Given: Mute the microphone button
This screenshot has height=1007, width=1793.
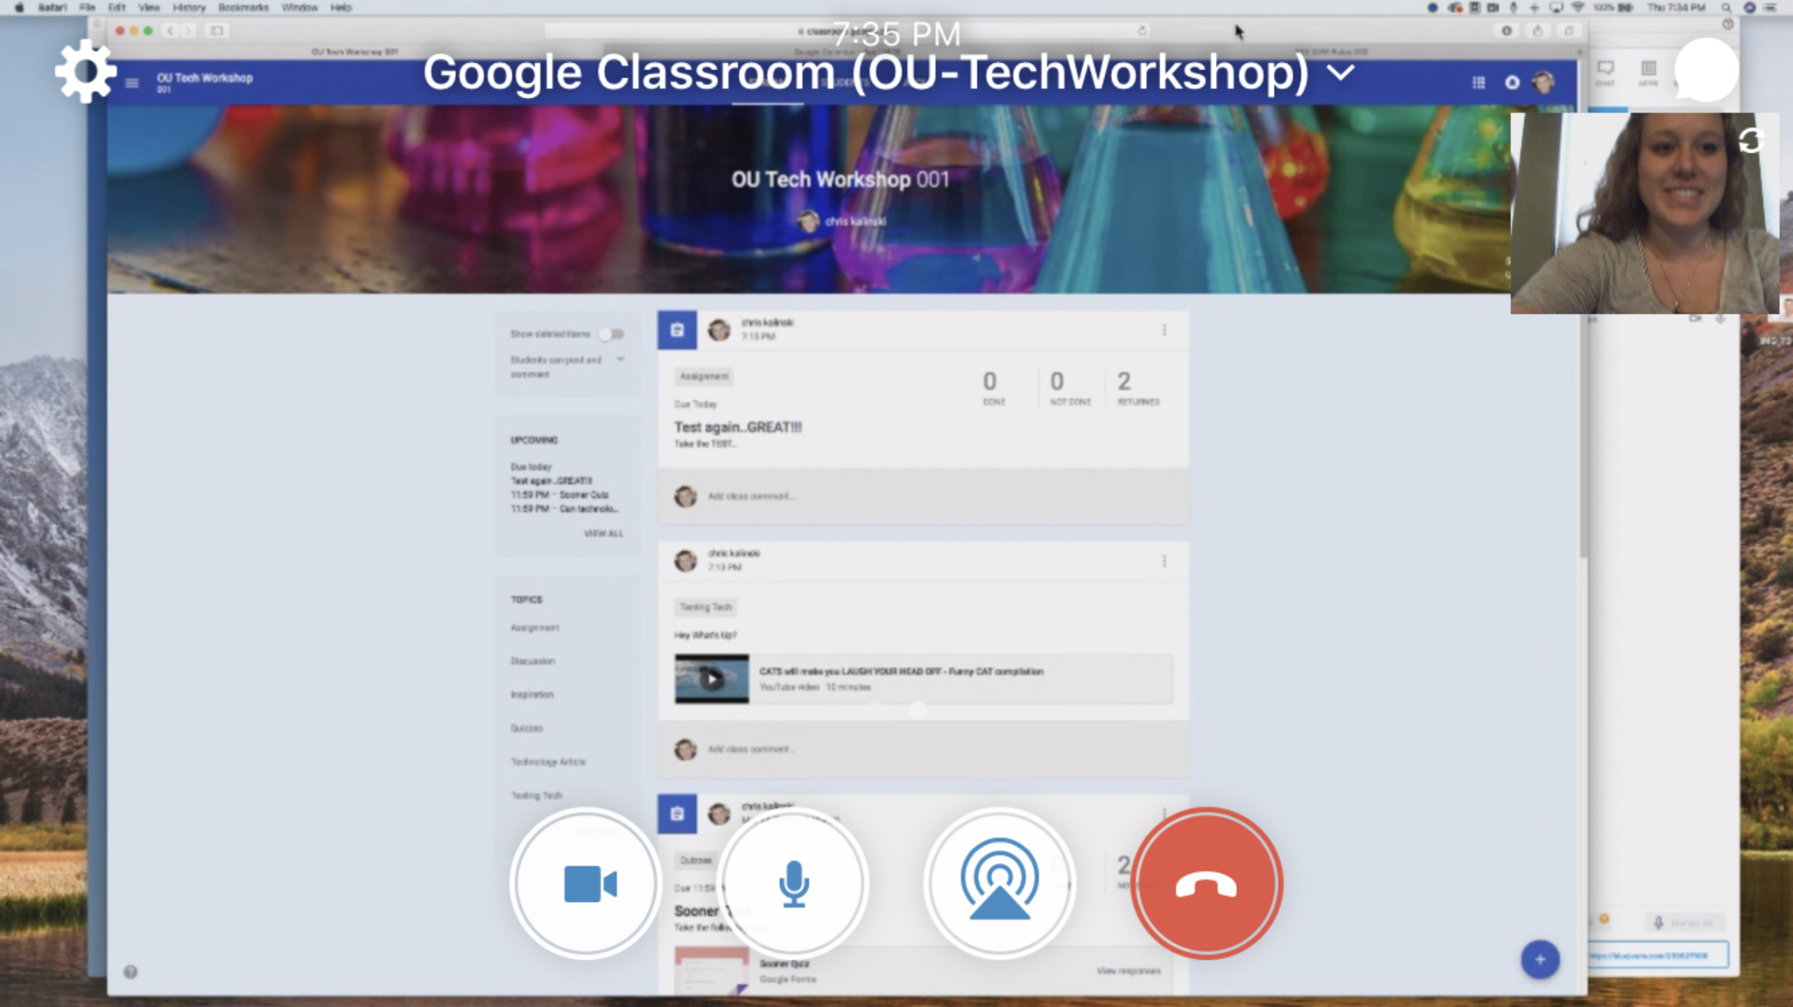Looking at the screenshot, I should pos(793,884).
